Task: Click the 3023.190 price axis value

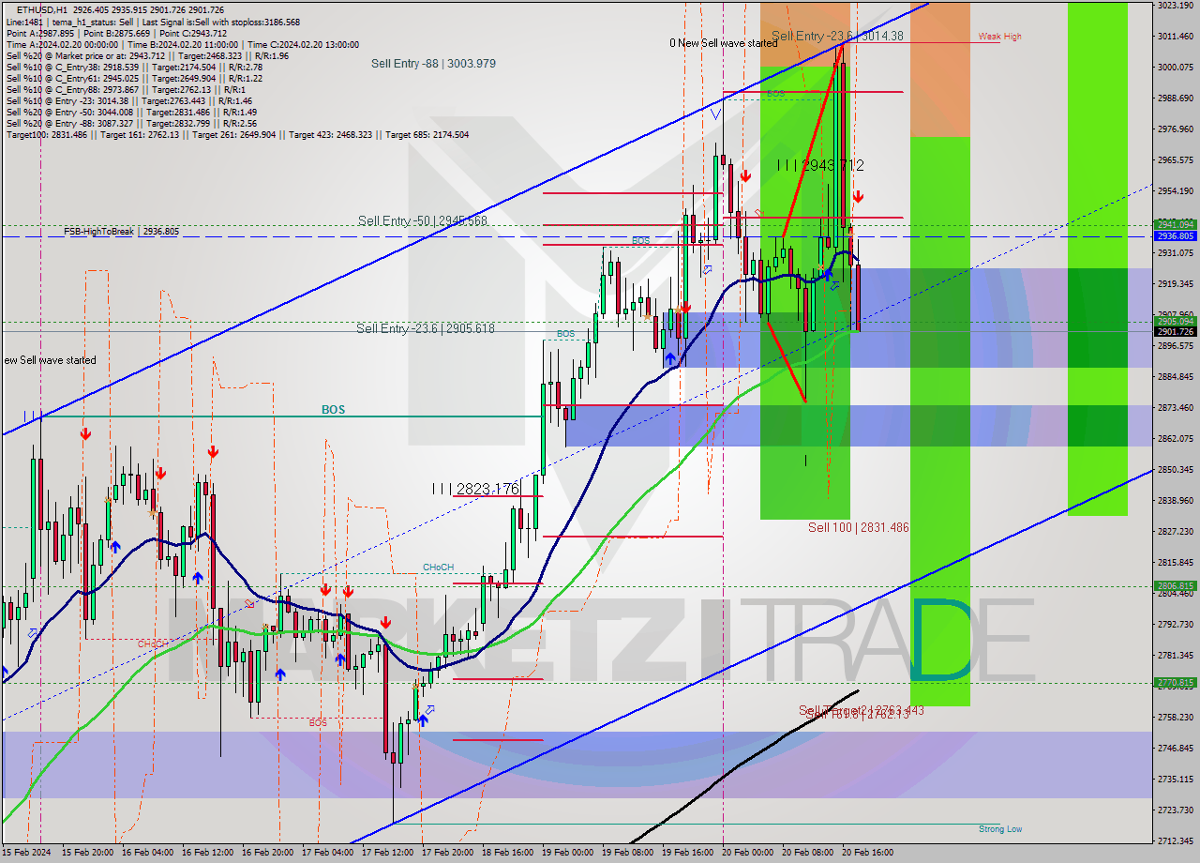Action: (1175, 6)
